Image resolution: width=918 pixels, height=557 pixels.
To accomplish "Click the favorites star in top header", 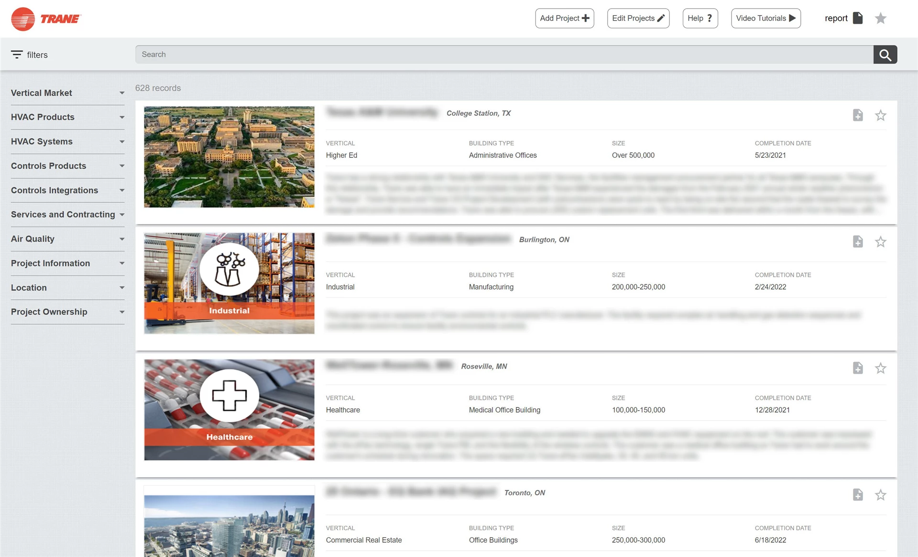I will click(880, 18).
